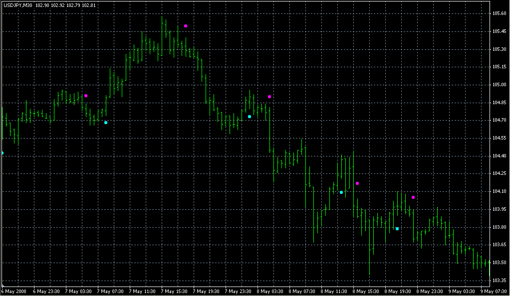Click cyan dot at chart's left edge
This screenshot has width=511, height=296.
[x=2, y=153]
